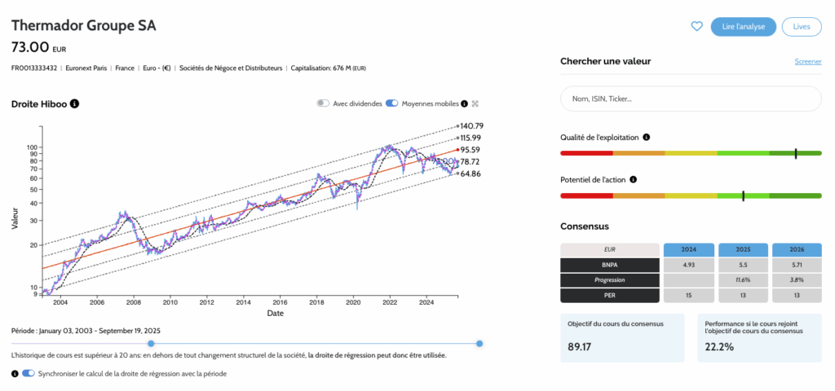This screenshot has height=391, width=835.
Task: Click the info icon beside Moyennes mobiles
Action: [x=465, y=104]
